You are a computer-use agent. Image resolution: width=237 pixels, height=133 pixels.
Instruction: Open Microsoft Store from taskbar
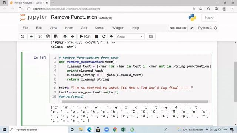tap(98, 130)
